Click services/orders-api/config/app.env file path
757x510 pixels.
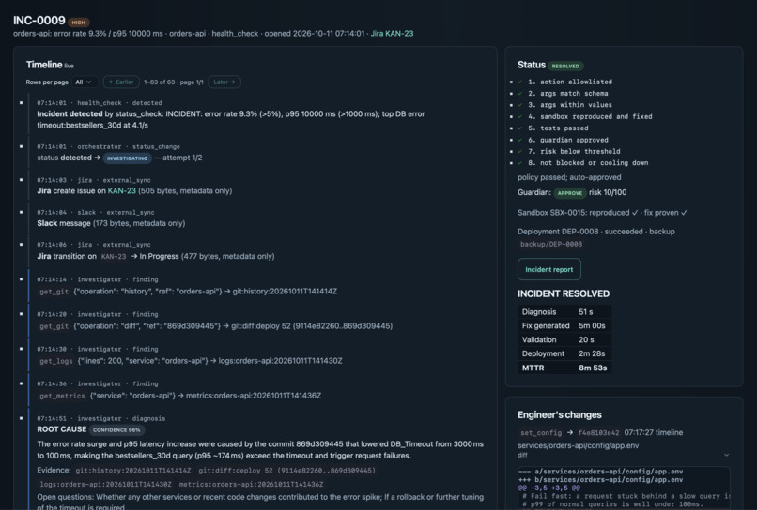(x=578, y=445)
